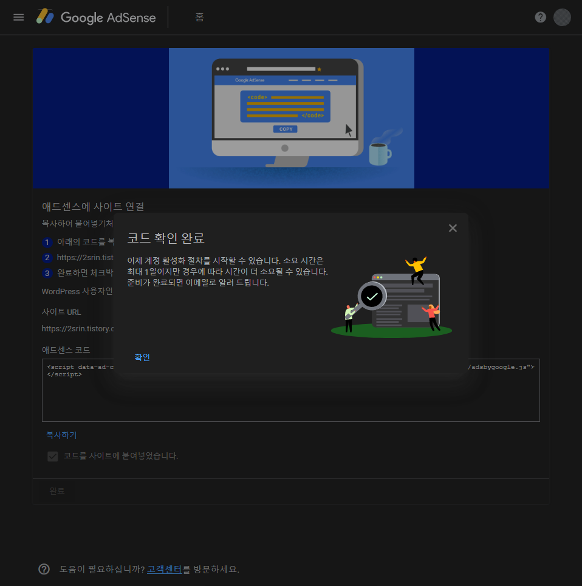
Task: Click the WordPress 사용자인 text line
Action: pos(77,291)
